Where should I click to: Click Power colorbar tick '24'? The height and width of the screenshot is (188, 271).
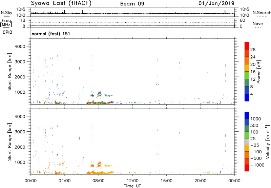[253, 57]
